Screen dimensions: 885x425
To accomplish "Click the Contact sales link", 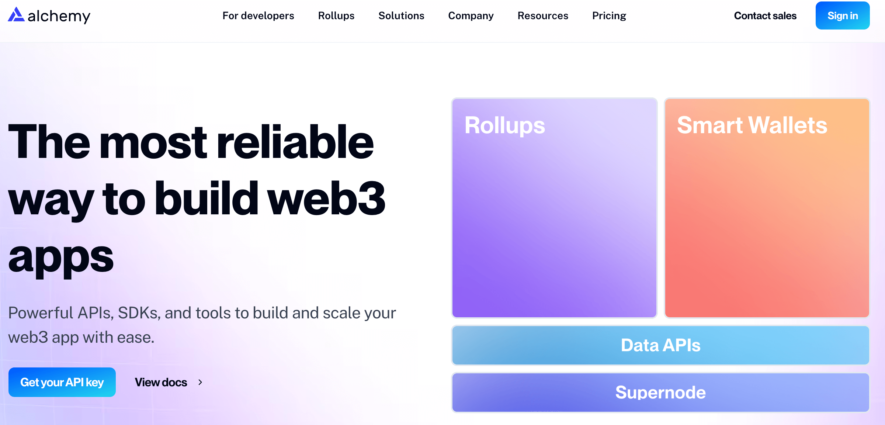I will pos(765,15).
